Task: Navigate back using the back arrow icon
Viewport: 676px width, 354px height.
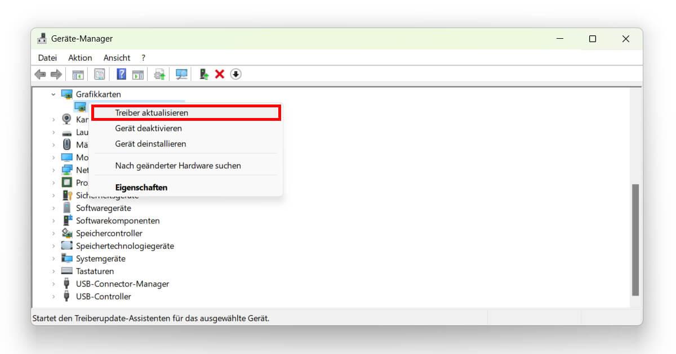Action: [x=40, y=74]
